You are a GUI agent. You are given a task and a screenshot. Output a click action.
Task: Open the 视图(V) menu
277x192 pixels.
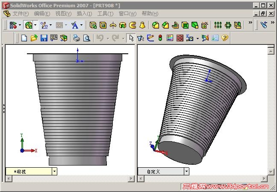63,14
